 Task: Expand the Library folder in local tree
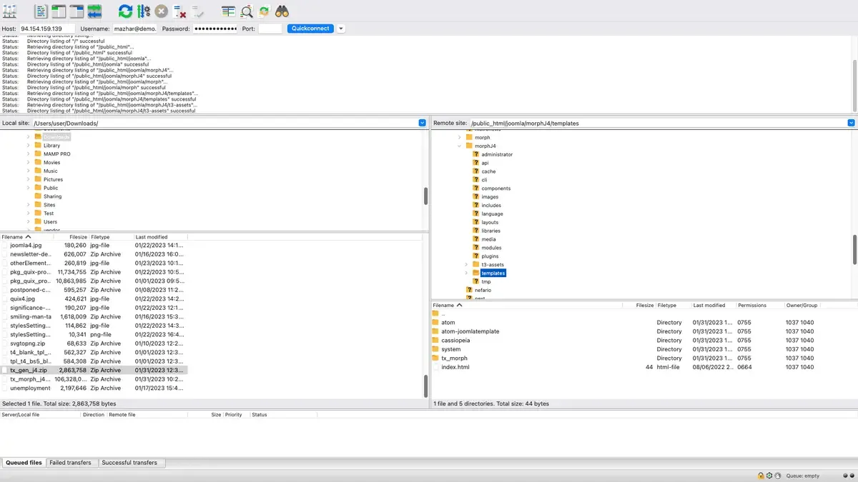point(29,145)
